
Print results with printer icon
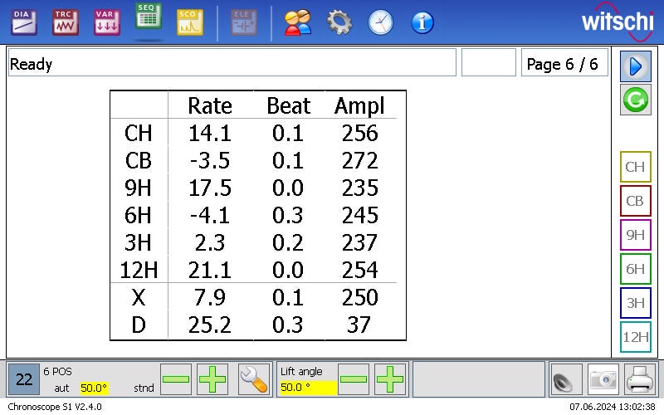[x=640, y=379]
